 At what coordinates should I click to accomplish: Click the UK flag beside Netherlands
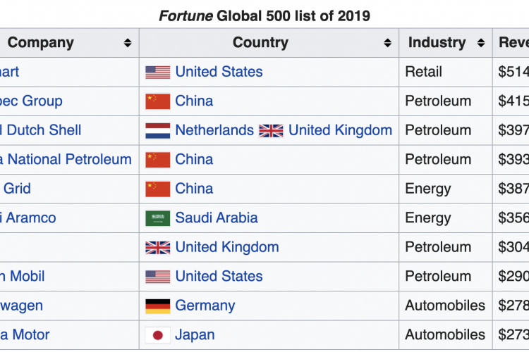(271, 131)
